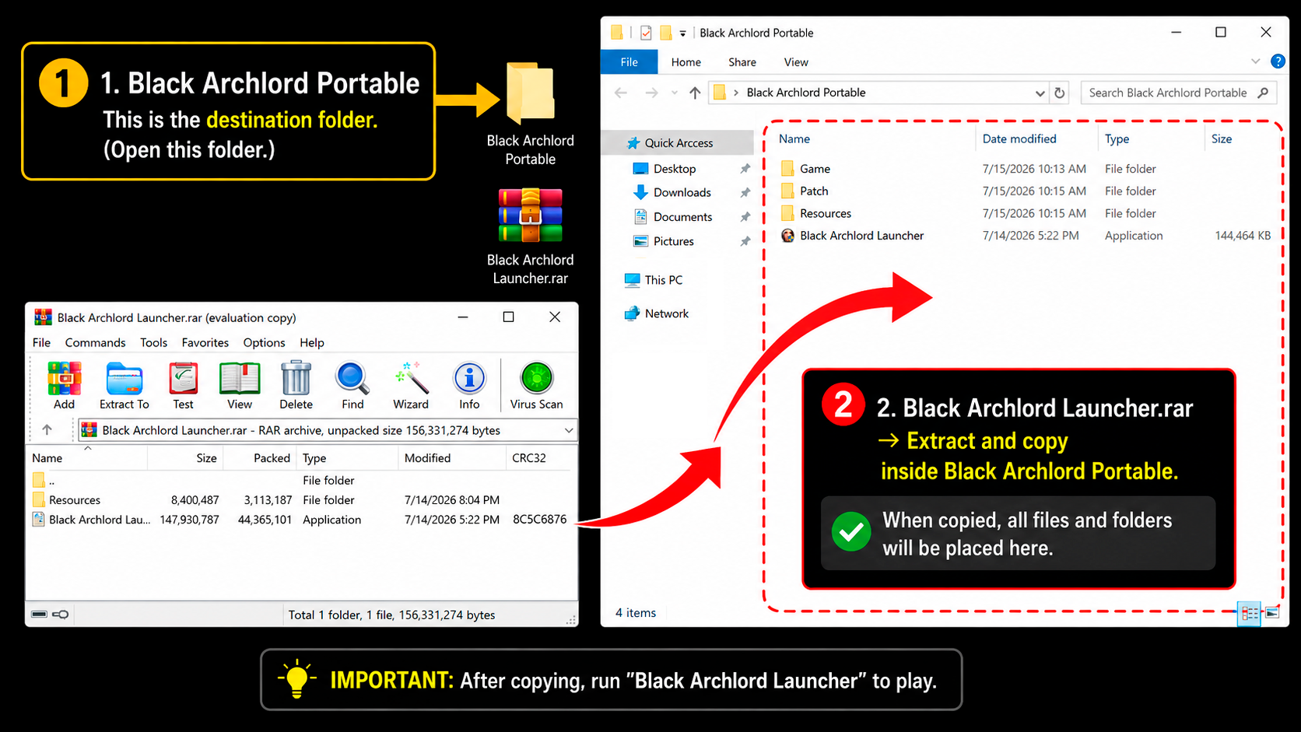Viewport: 1301px width, 732px height.
Task: Click the Add tool in WinRAR
Action: click(64, 386)
